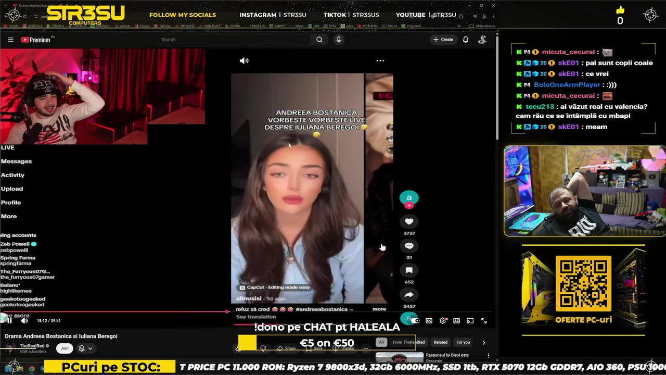
Task: Open the TikTok creator avatar with plus
Action: (409, 198)
